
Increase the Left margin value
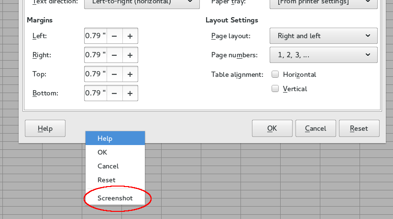point(130,36)
